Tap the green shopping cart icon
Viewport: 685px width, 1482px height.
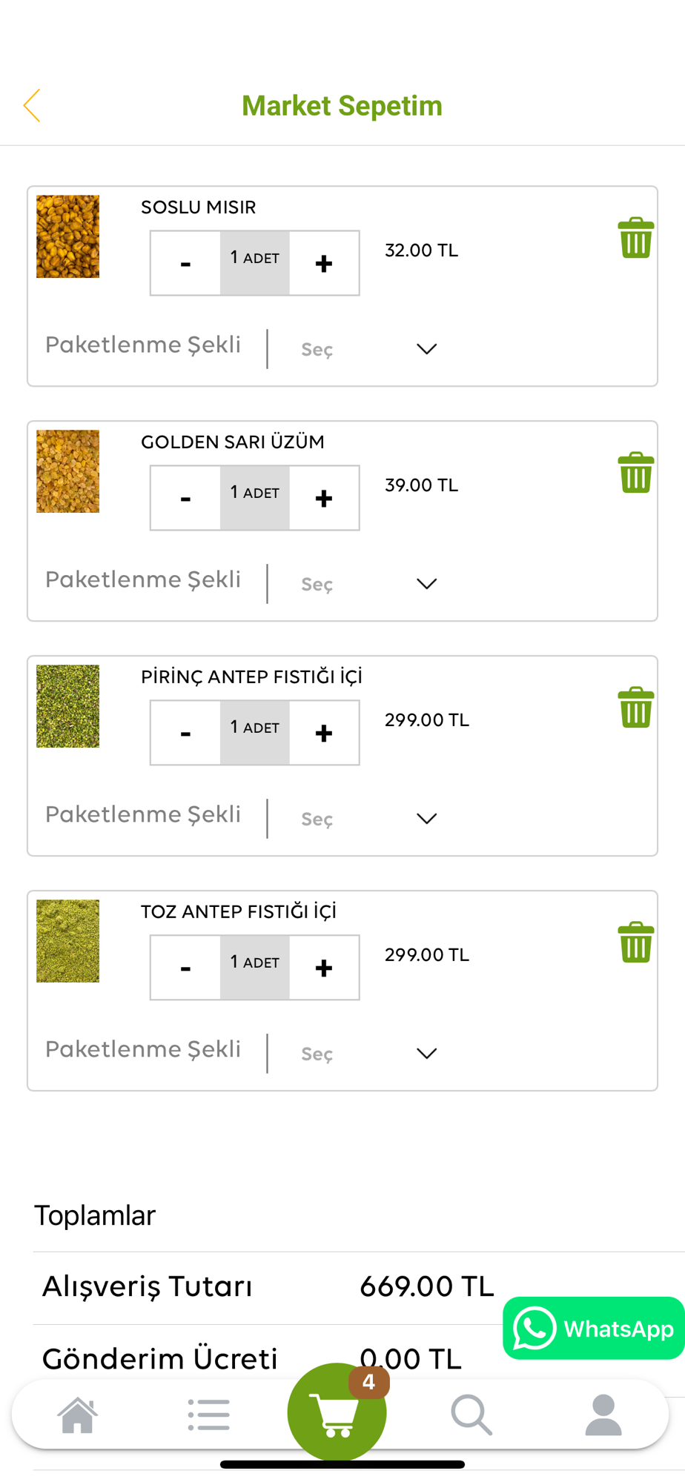(337, 1412)
